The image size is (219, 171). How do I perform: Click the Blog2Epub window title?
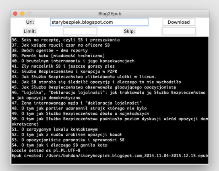pyautogui.click(x=110, y=14)
